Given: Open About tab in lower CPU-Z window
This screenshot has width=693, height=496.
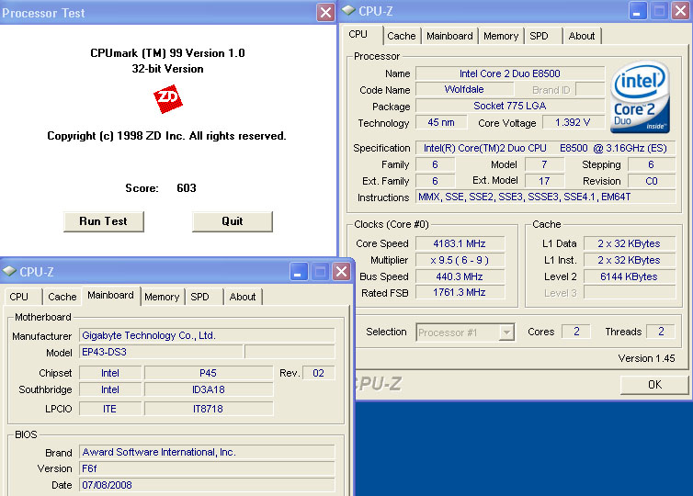Looking at the screenshot, I should click(243, 297).
